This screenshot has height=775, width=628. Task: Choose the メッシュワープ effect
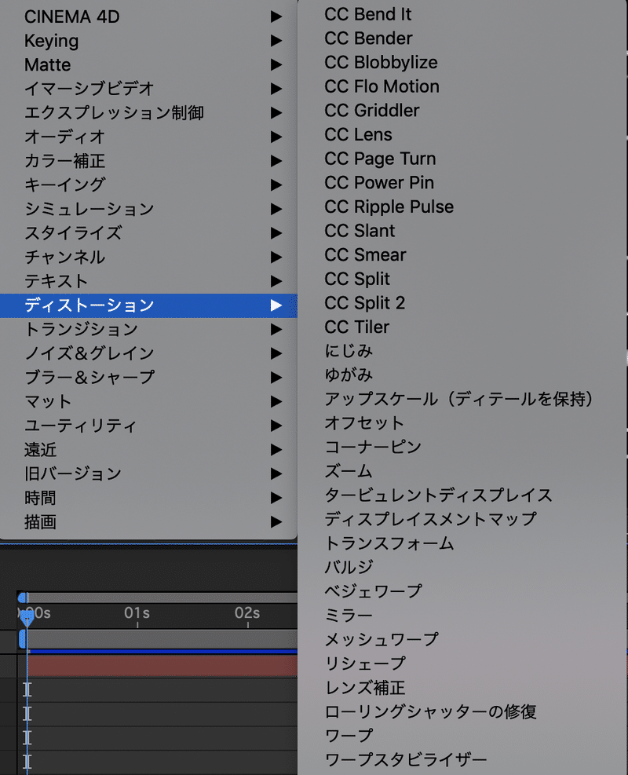click(x=462, y=640)
